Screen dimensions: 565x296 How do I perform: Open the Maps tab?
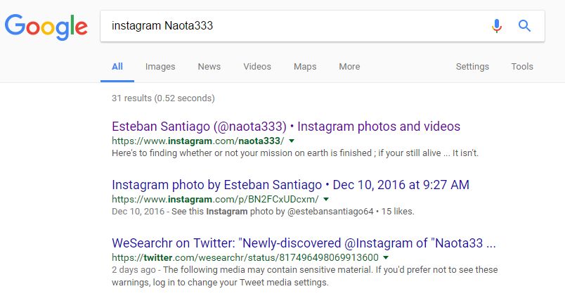pyautogui.click(x=305, y=67)
